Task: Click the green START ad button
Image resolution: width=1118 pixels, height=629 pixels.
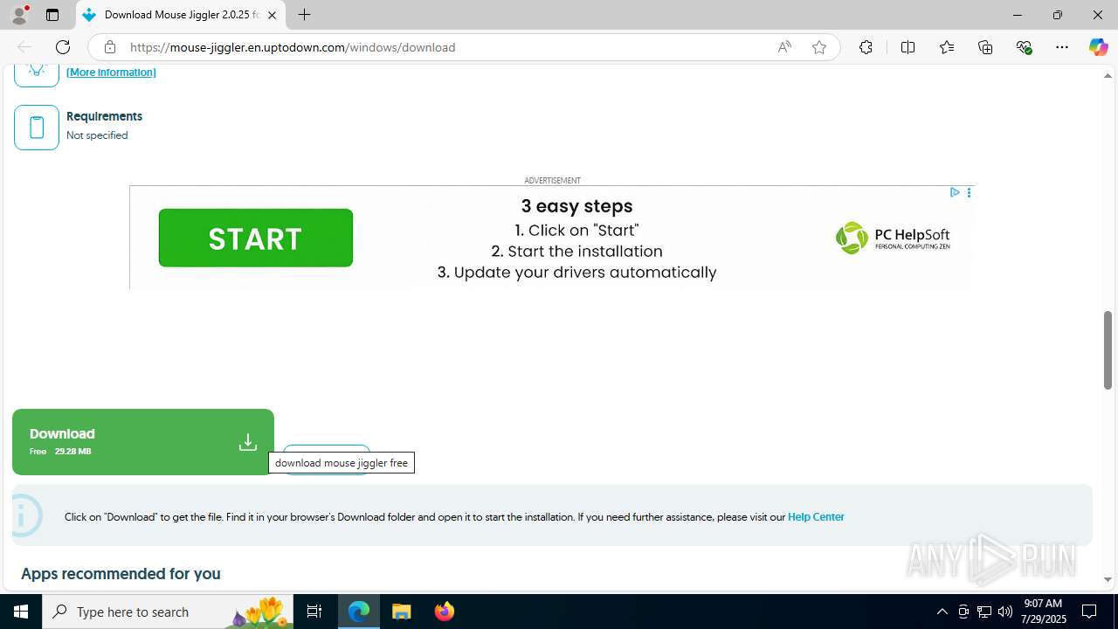Action: (256, 238)
